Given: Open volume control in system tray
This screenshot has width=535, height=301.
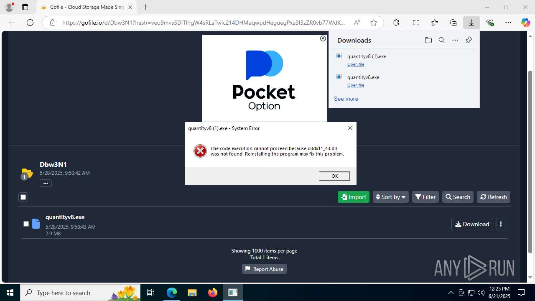Looking at the screenshot, I should (481, 293).
